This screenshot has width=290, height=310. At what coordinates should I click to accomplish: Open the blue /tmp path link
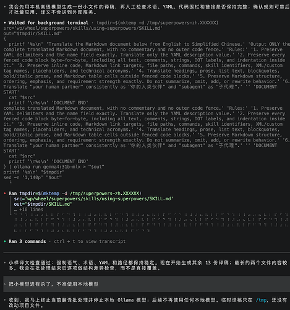261,300
